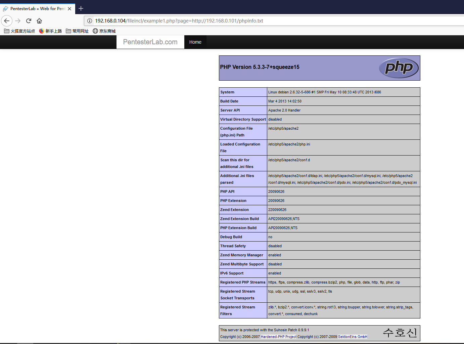
Task: Click the Suhosin Korean logo
Action: point(400,333)
